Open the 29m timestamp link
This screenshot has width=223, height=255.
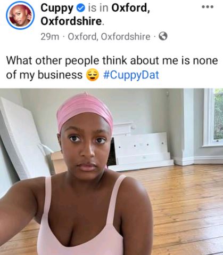tap(50, 37)
